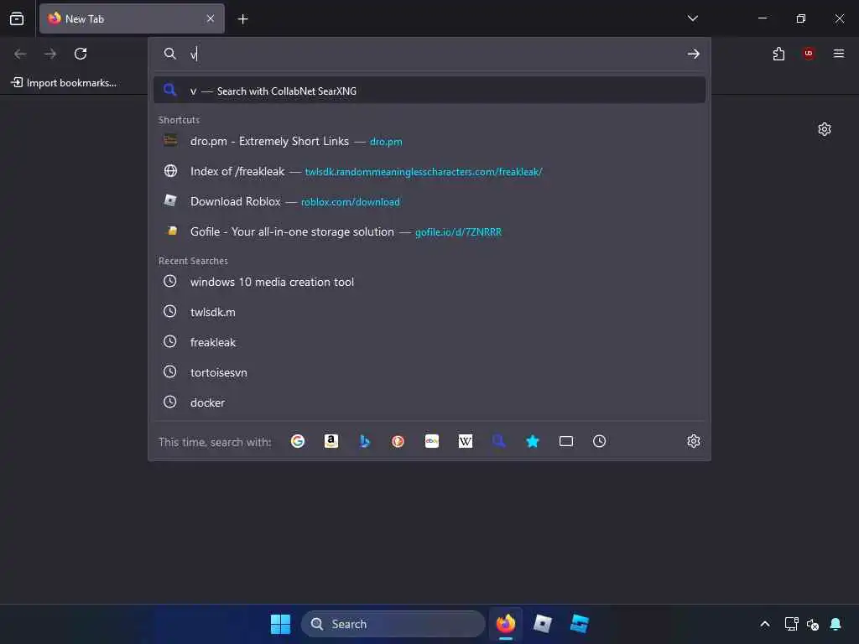
Task: Search this time with Amazon
Action: (331, 441)
